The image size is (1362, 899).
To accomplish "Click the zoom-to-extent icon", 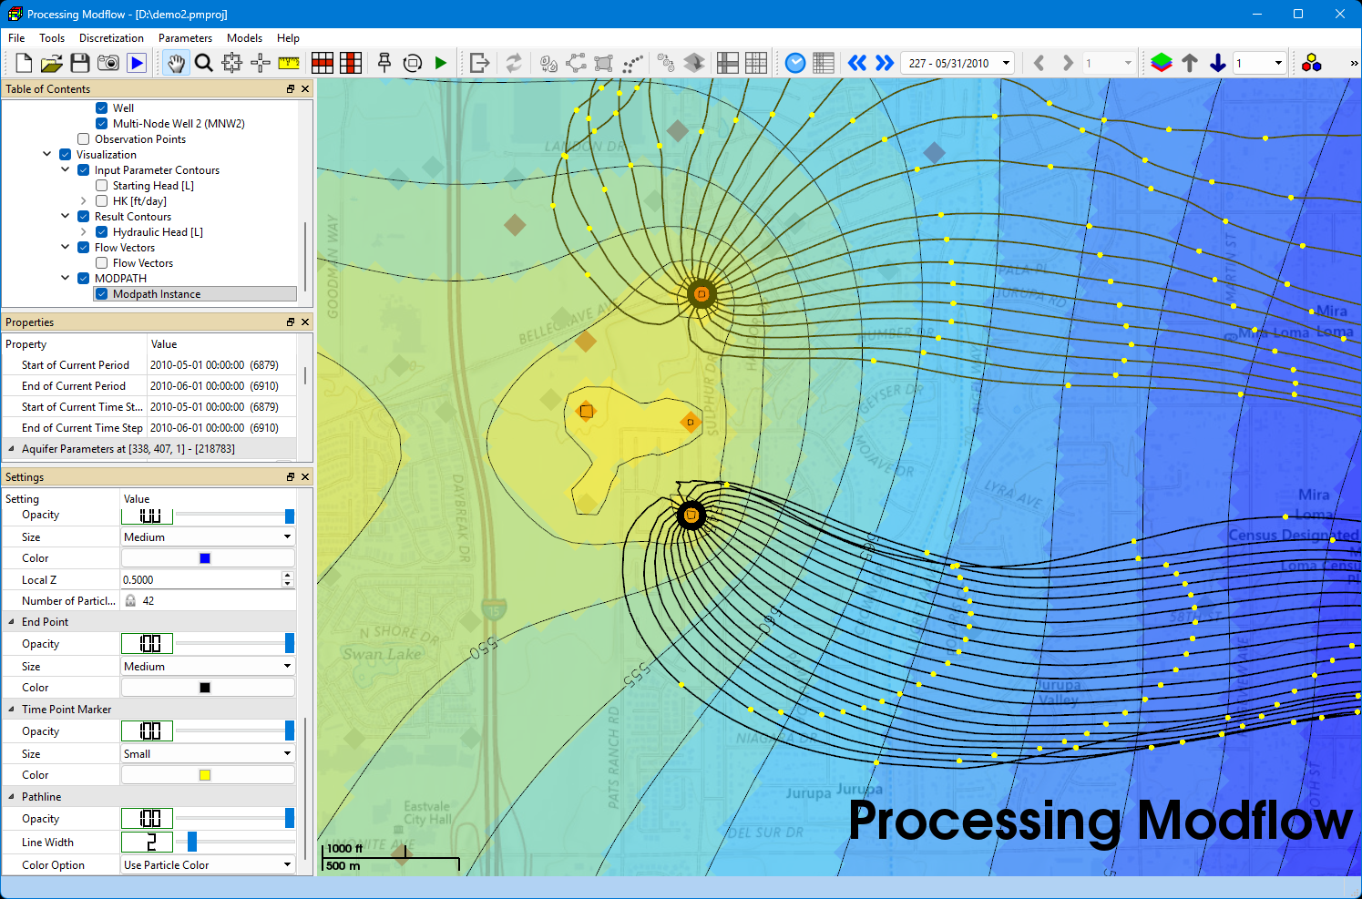I will 232,63.
